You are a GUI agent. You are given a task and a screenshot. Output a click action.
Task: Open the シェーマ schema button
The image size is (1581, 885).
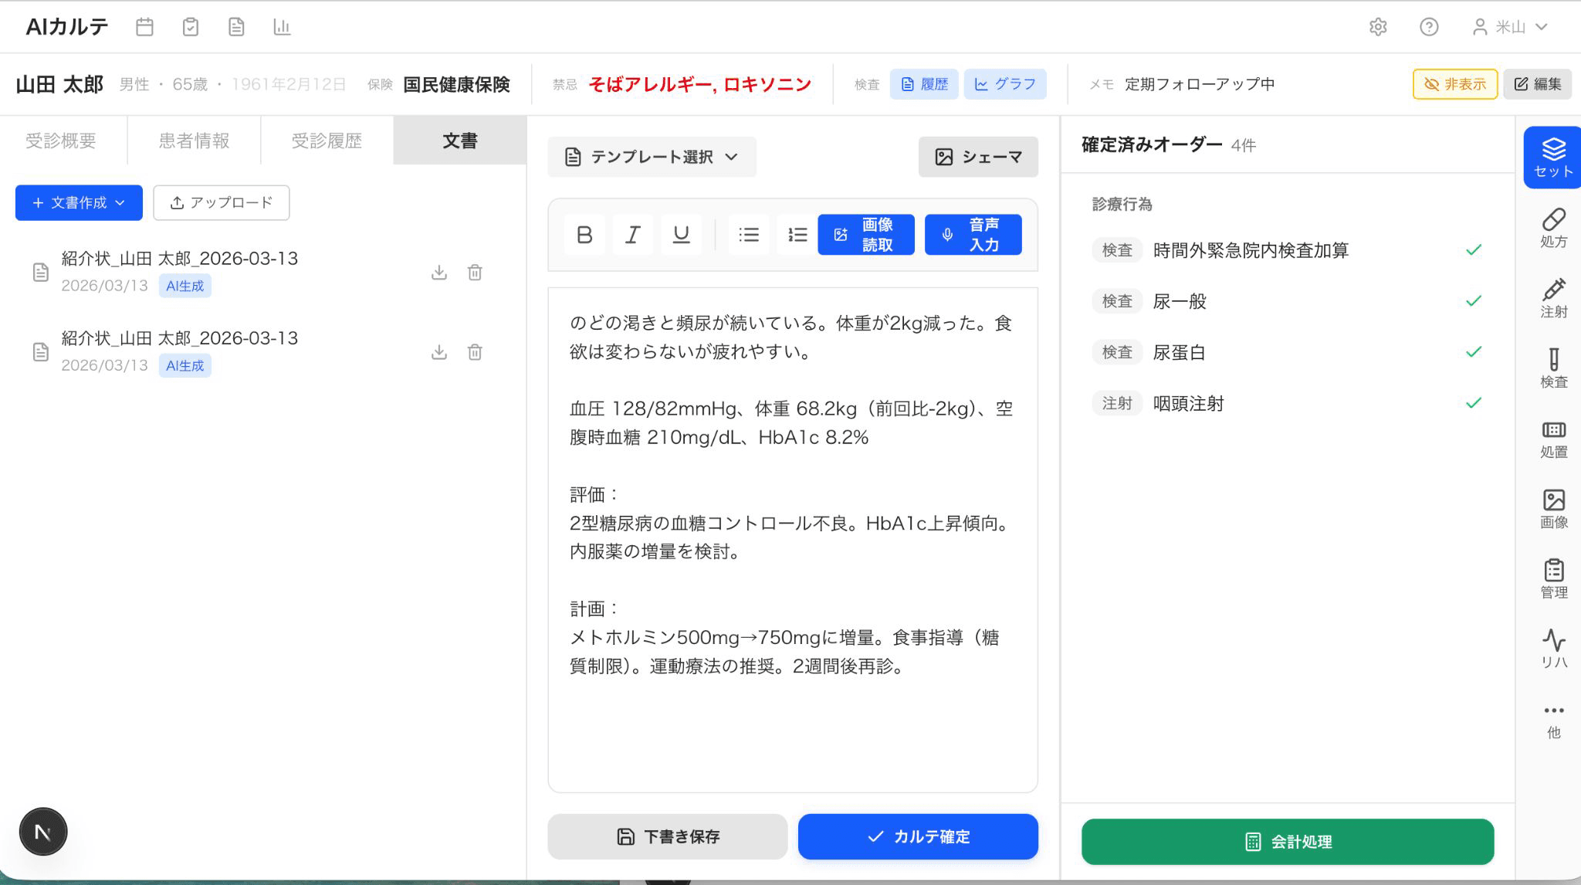[978, 157]
